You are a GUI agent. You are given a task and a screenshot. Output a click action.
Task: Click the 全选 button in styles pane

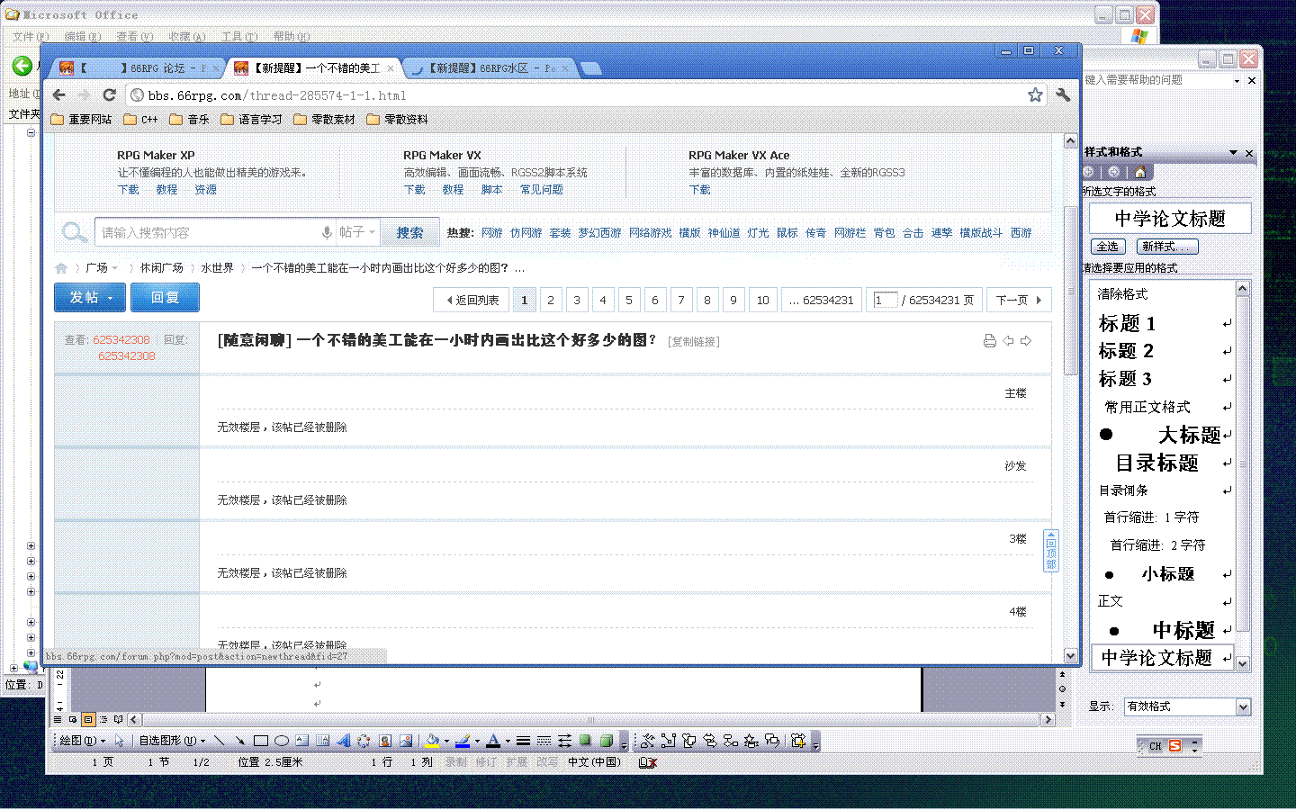coord(1108,247)
